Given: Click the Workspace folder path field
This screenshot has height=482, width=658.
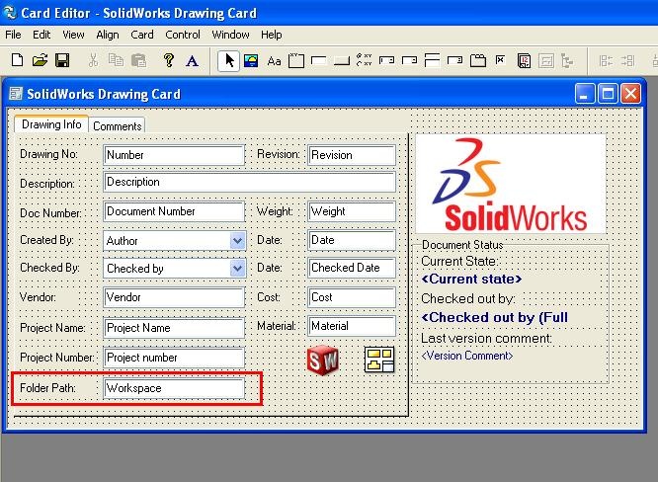Looking at the screenshot, I should pyautogui.click(x=174, y=388).
